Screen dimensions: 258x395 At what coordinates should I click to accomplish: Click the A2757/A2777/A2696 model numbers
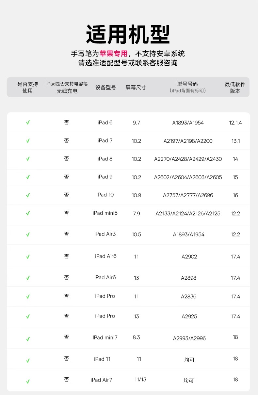(188, 195)
